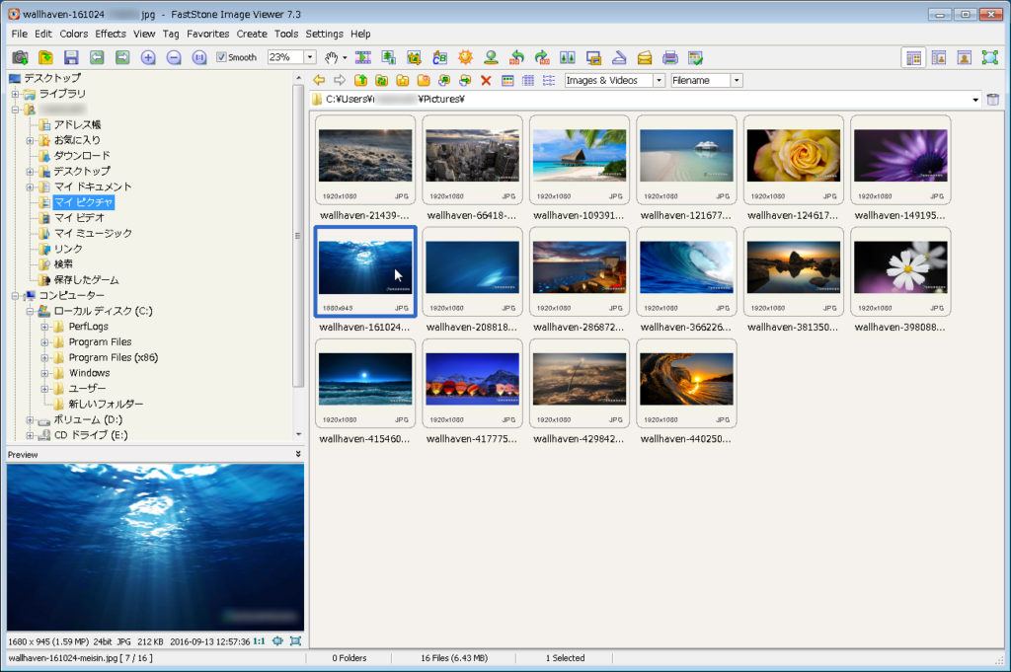
Task: Rotate the image right
Action: pyautogui.click(x=542, y=58)
